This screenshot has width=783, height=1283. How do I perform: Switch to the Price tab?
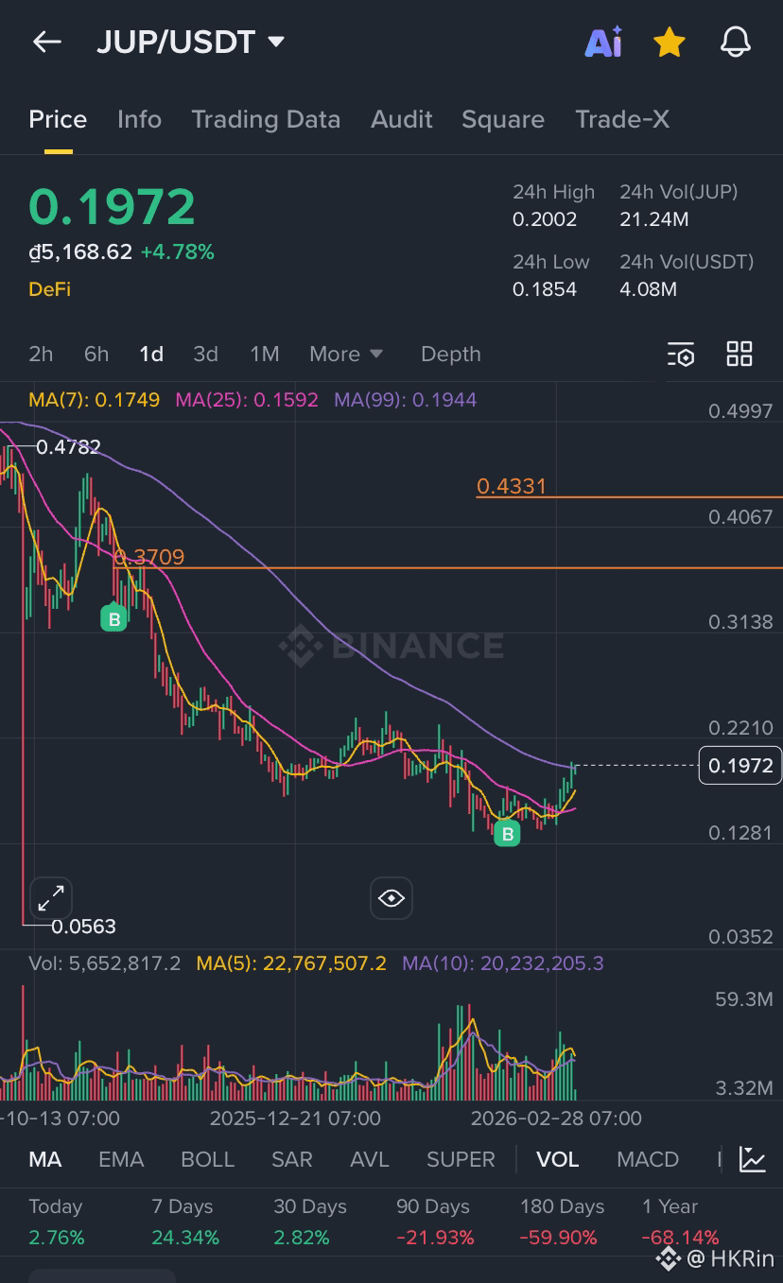coord(58,119)
